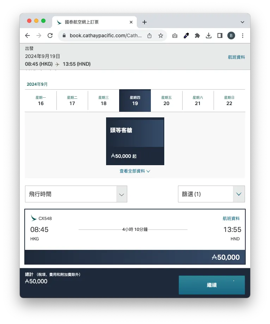This screenshot has height=324, width=270.
Task: Open the tab search chevron
Action: pos(242,22)
